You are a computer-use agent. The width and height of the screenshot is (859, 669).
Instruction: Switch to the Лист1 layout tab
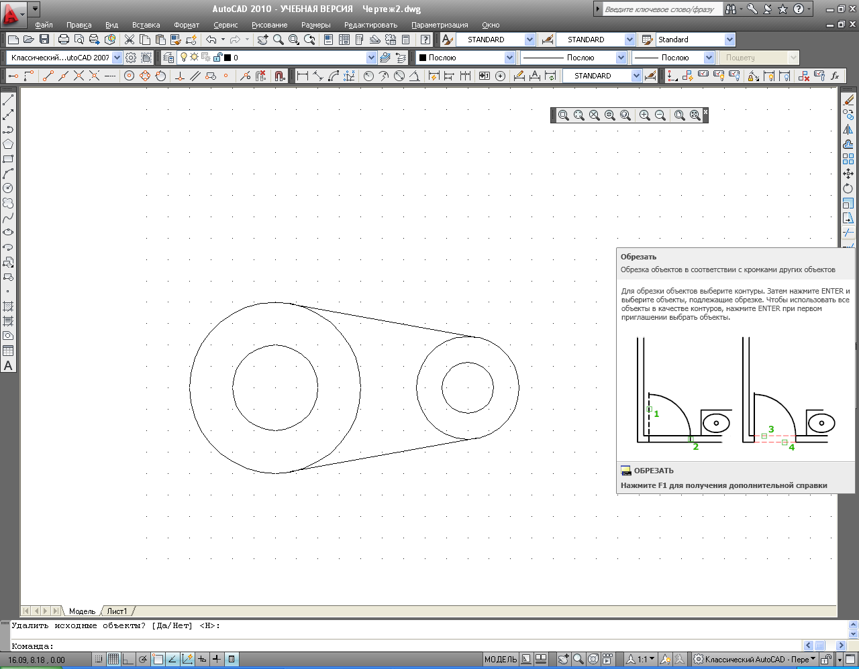coord(117,611)
